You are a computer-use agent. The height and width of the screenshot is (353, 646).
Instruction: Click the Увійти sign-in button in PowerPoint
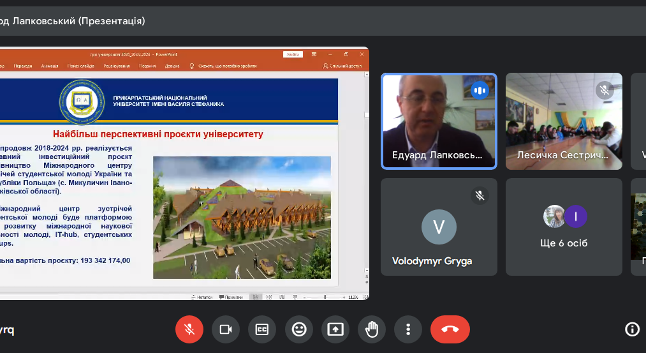(x=293, y=54)
